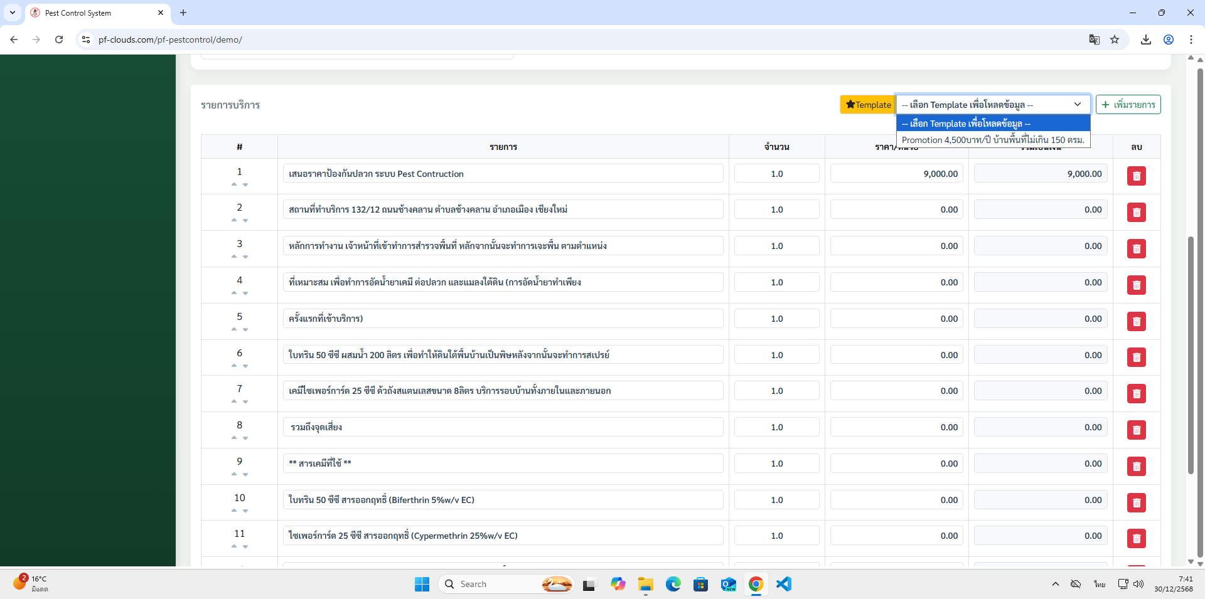Select the Promotion 4,500 baht template option
This screenshot has height=599, width=1205.
click(993, 140)
